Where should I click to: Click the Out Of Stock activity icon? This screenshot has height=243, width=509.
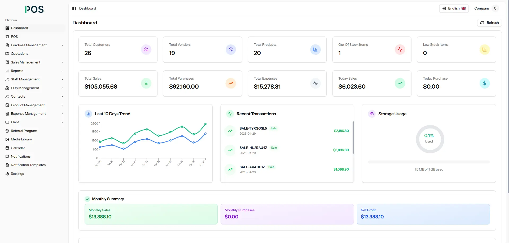(400, 49)
